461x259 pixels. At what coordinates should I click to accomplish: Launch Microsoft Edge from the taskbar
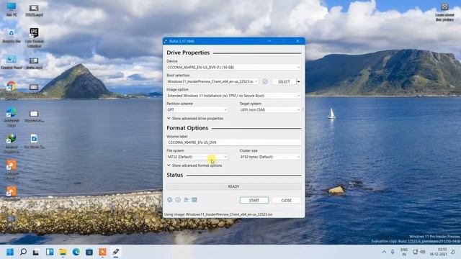pos(76,252)
